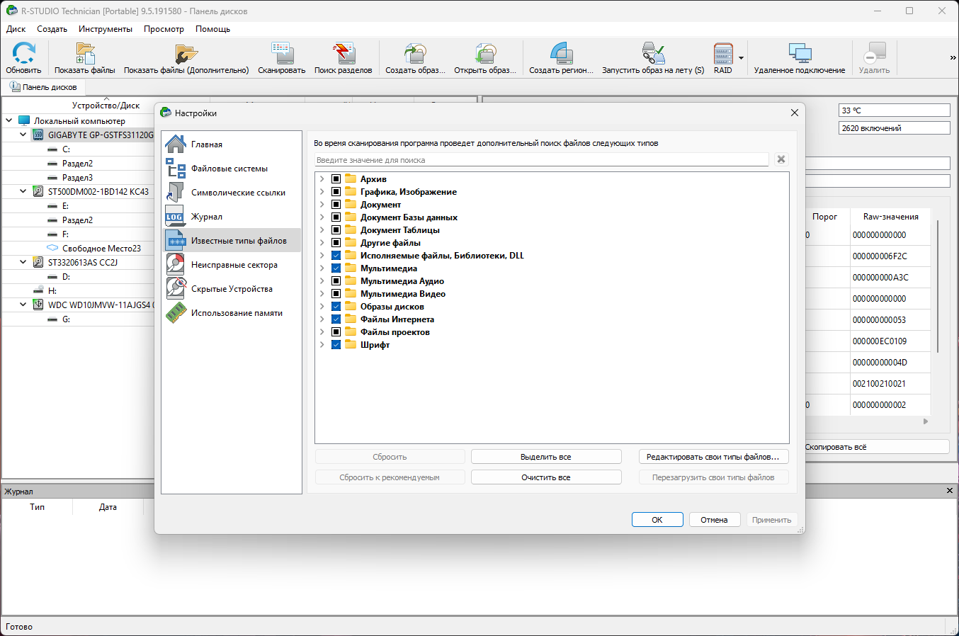Viewport: 959px width, 636px height.
Task: Uncheck the Файлы Интернета checkbox
Action: (336, 319)
